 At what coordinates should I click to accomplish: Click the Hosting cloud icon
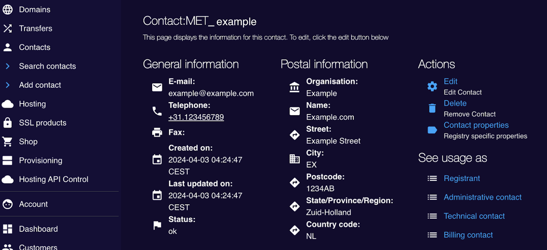pos(8,104)
